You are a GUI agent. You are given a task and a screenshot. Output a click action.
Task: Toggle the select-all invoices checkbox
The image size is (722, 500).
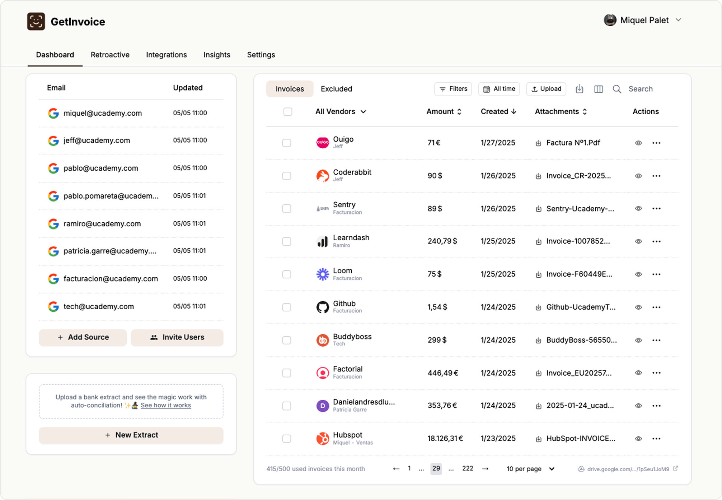pos(288,112)
